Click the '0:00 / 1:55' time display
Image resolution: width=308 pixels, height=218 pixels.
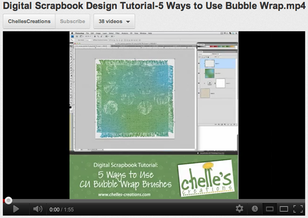click(62, 210)
